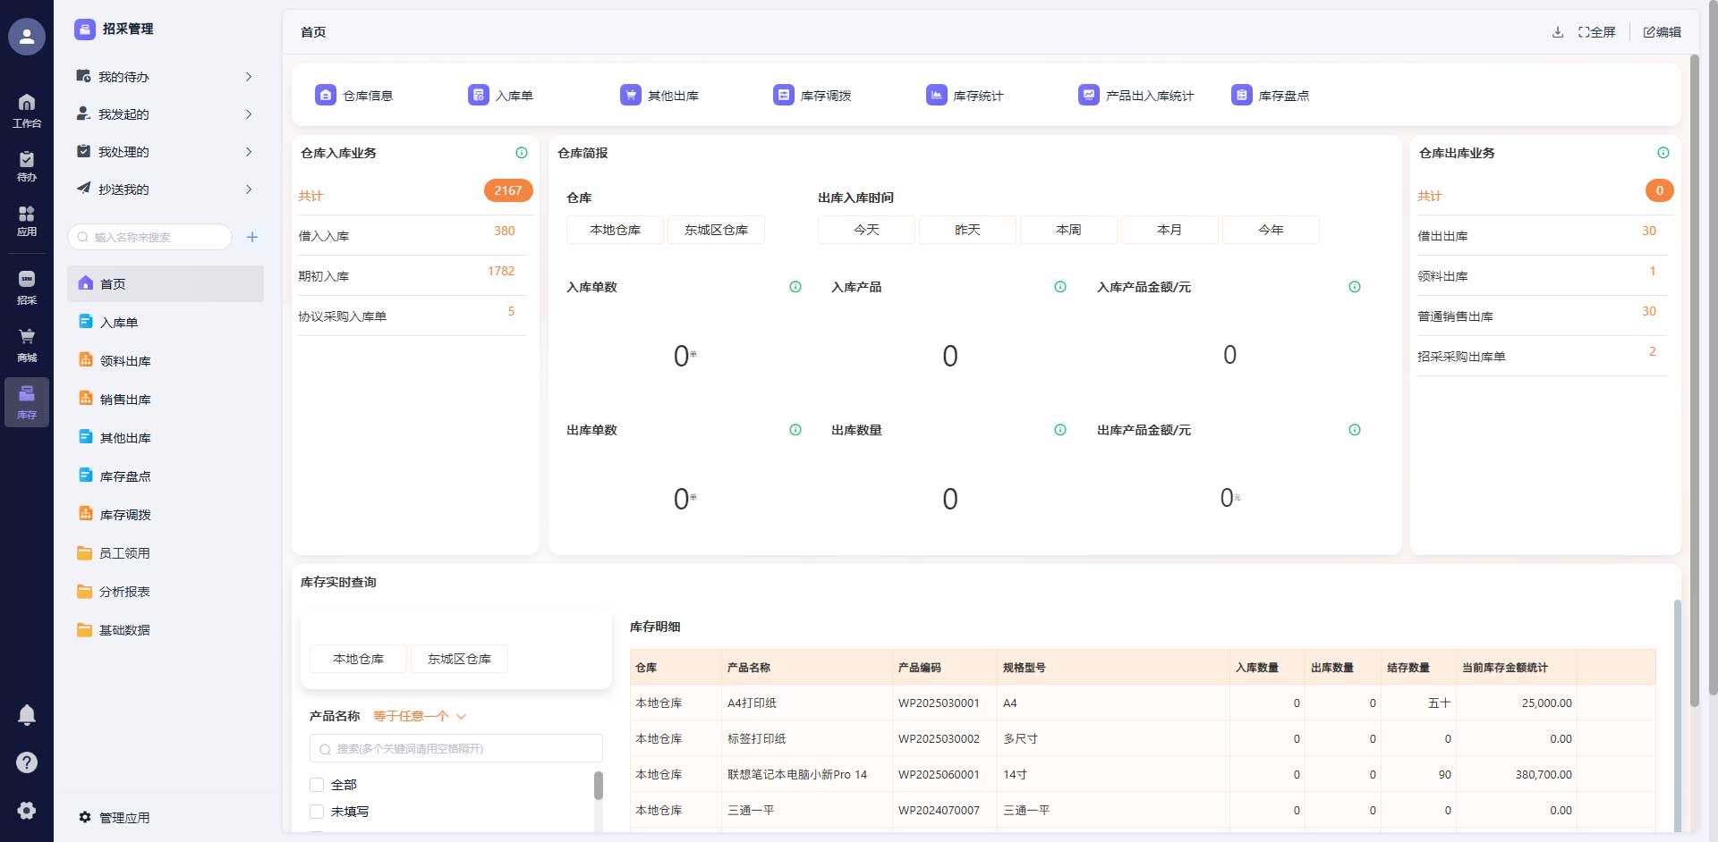Open 库存调拨 in sidebar menu
This screenshot has height=842, width=1718.
click(x=166, y=515)
